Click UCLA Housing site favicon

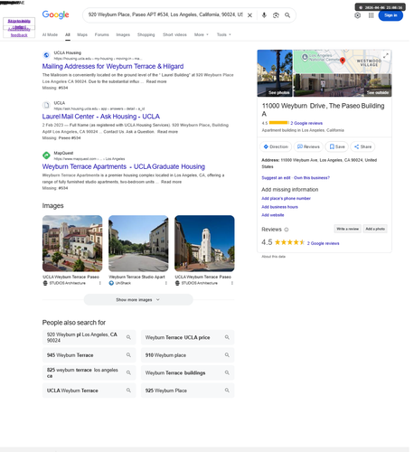(x=46, y=55)
